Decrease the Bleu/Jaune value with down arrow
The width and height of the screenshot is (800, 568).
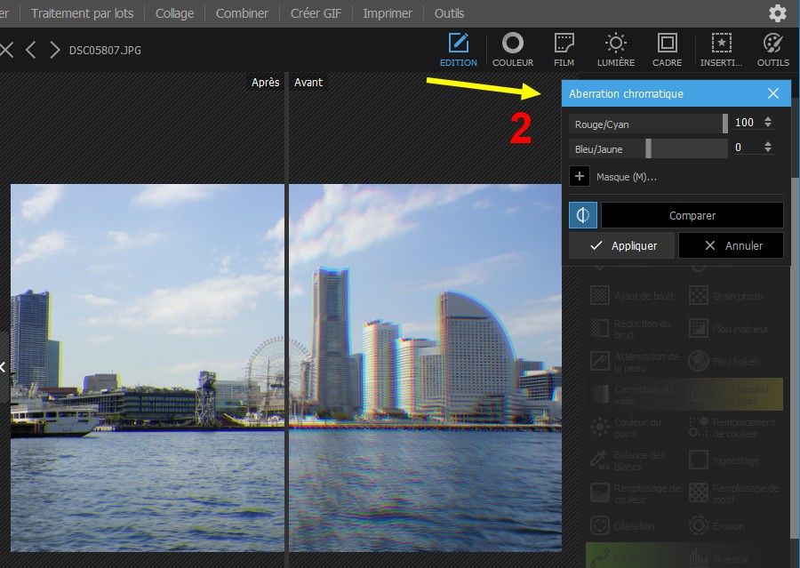point(768,150)
